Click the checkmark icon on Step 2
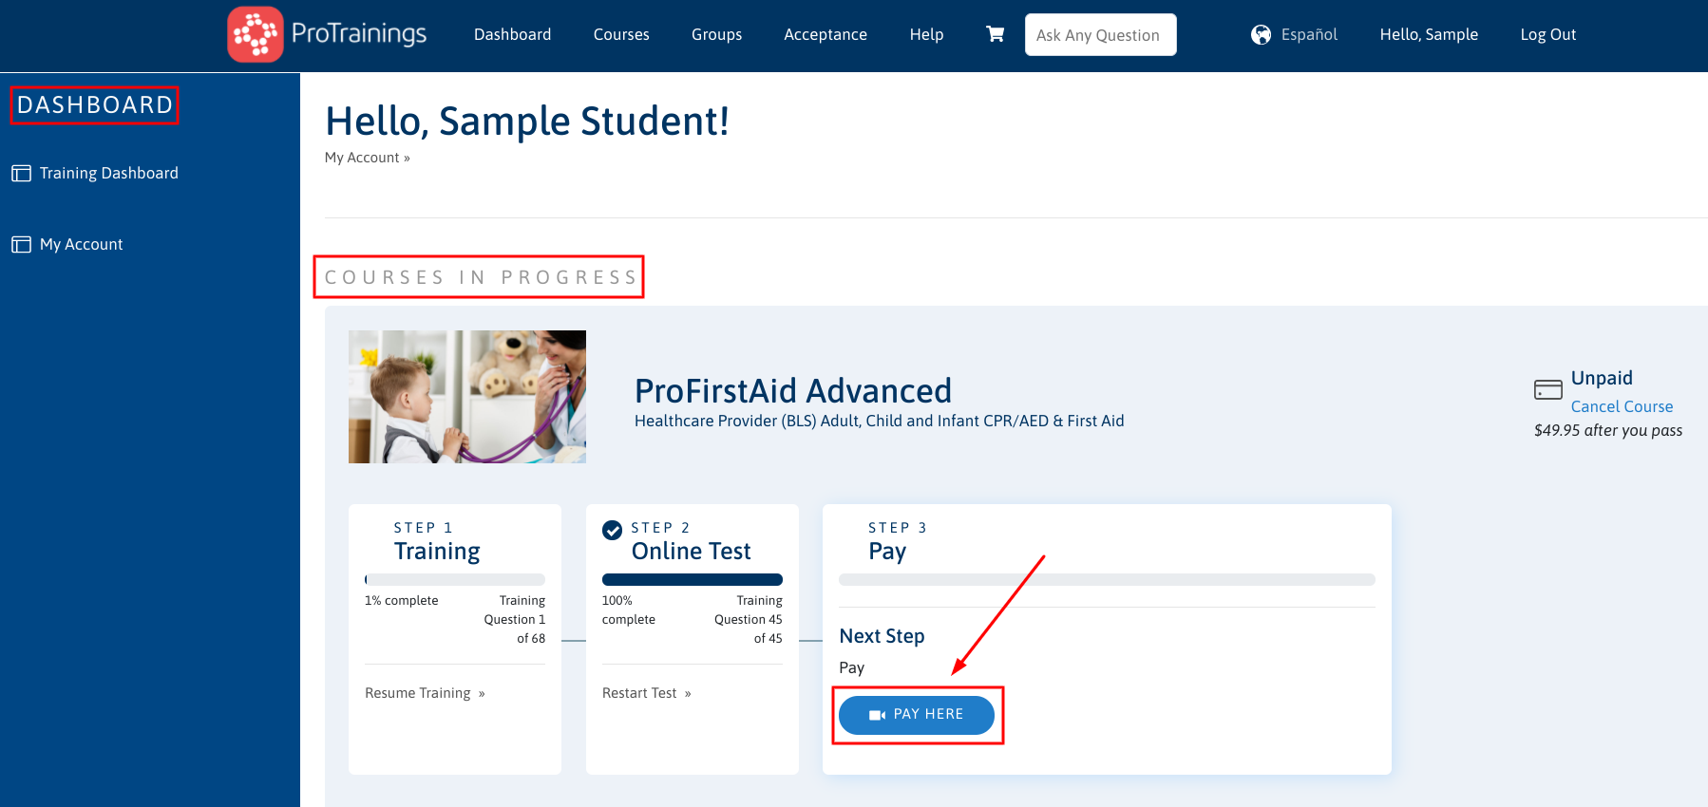 [x=613, y=531]
